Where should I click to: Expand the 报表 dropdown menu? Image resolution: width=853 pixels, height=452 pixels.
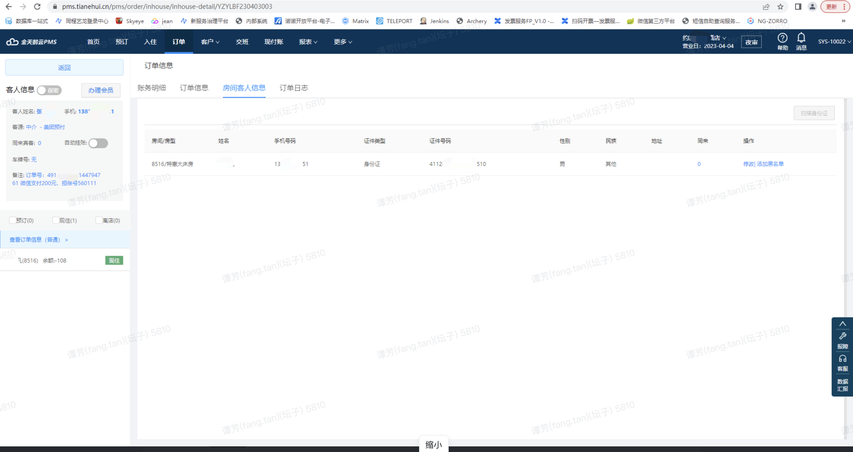308,42
